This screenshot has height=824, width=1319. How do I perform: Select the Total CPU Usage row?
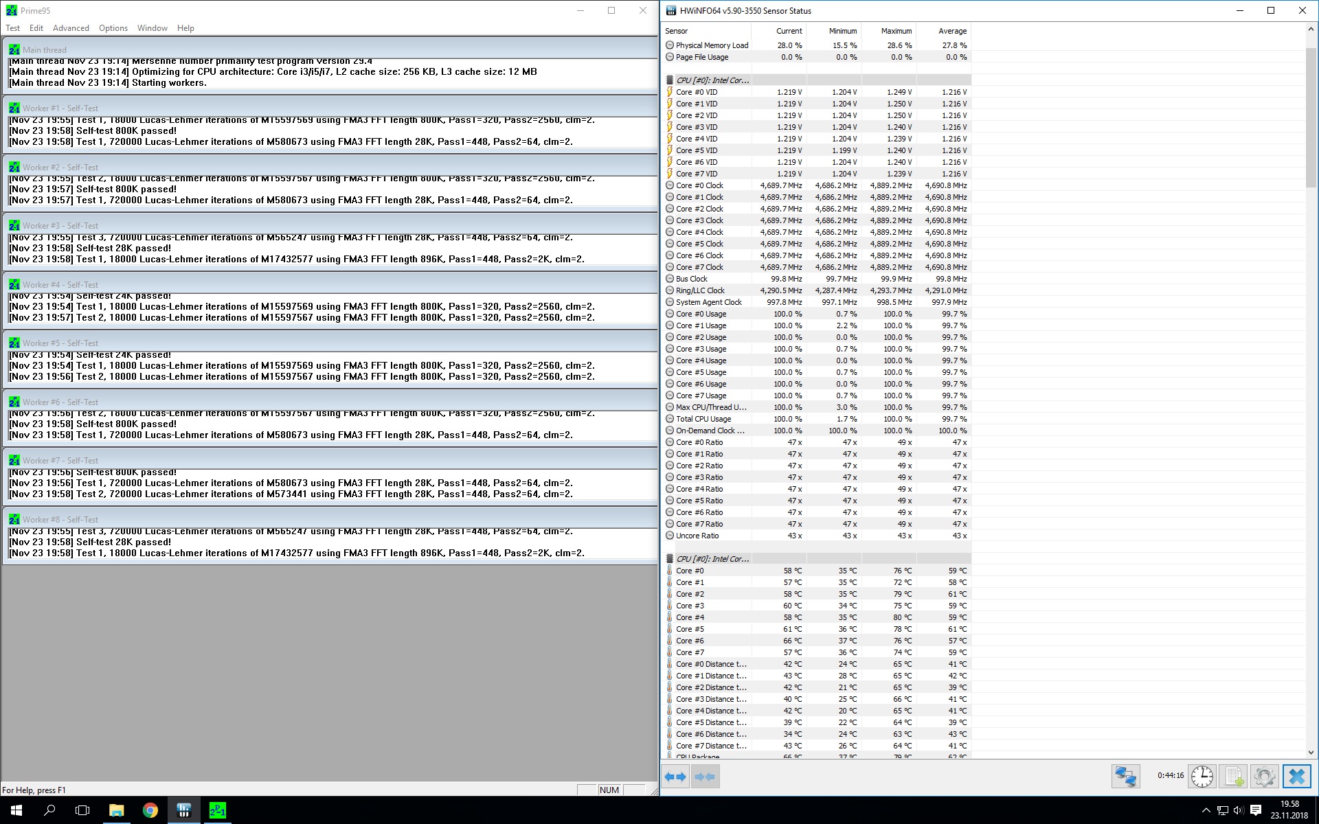coord(816,419)
